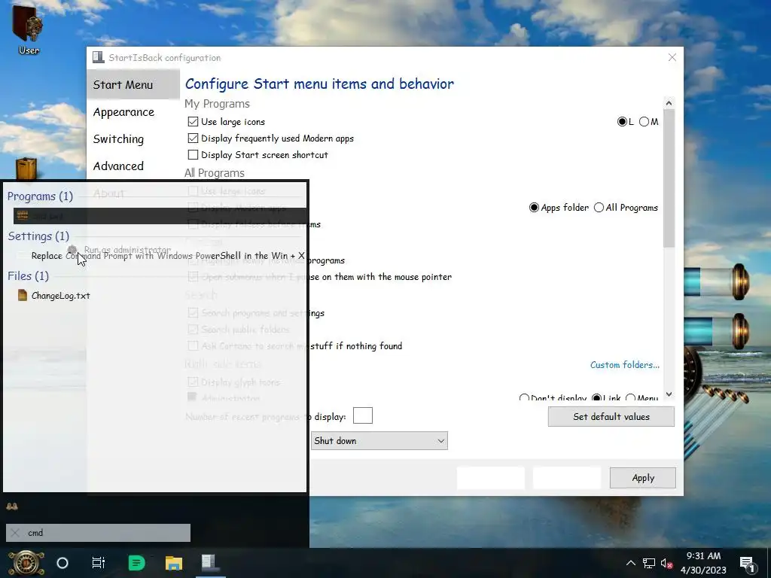Open the Action Center notification icon
771x578 pixels.
pyautogui.click(x=748, y=564)
